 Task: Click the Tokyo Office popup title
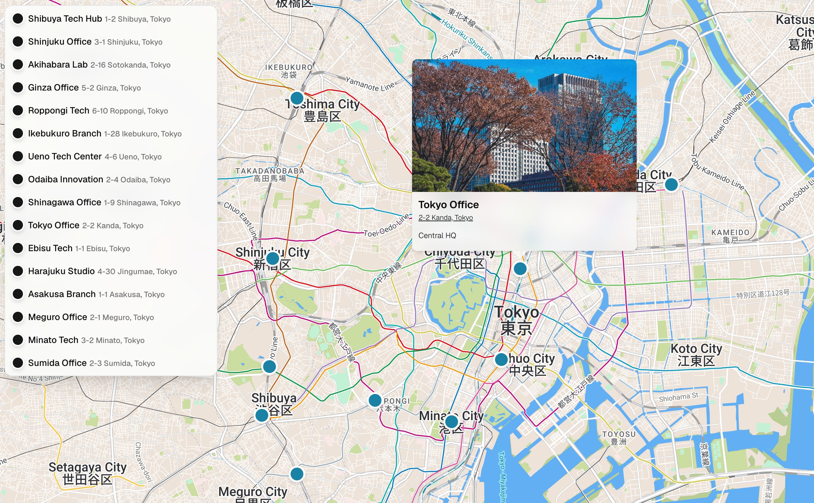448,205
